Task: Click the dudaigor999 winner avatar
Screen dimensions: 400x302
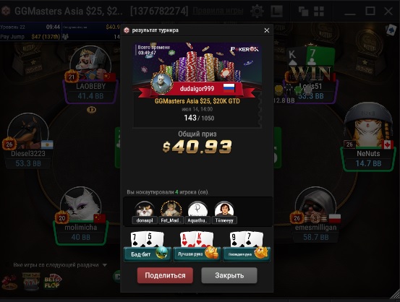Action: pyautogui.click(x=162, y=84)
